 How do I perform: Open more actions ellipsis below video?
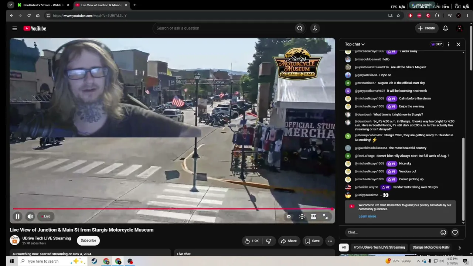330,241
